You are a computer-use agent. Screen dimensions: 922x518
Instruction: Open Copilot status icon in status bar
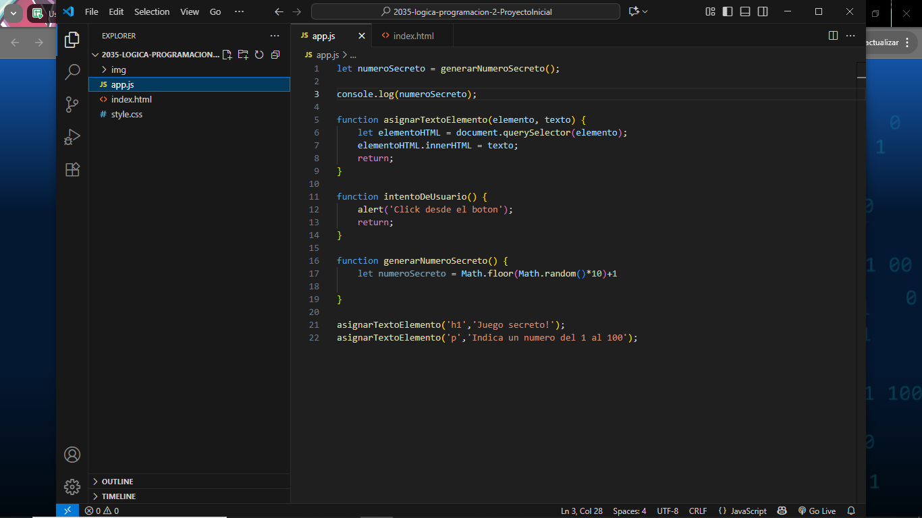coord(782,511)
